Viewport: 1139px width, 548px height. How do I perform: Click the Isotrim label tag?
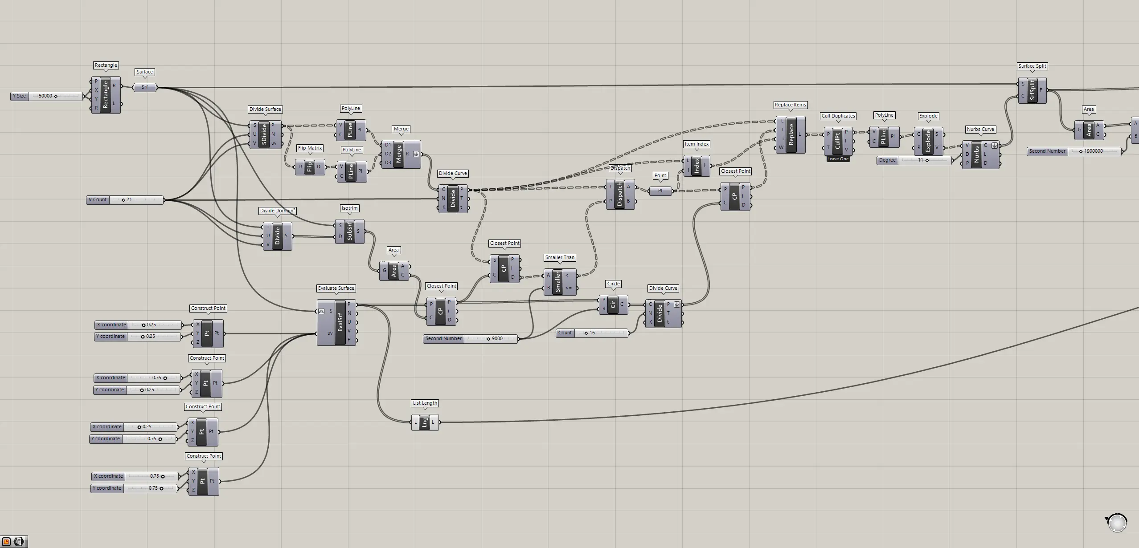pyautogui.click(x=349, y=208)
